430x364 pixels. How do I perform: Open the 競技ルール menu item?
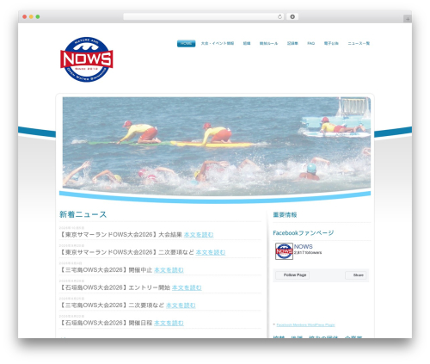[x=268, y=43]
